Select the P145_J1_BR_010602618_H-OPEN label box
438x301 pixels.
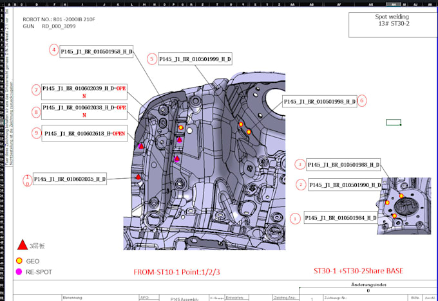point(84,133)
